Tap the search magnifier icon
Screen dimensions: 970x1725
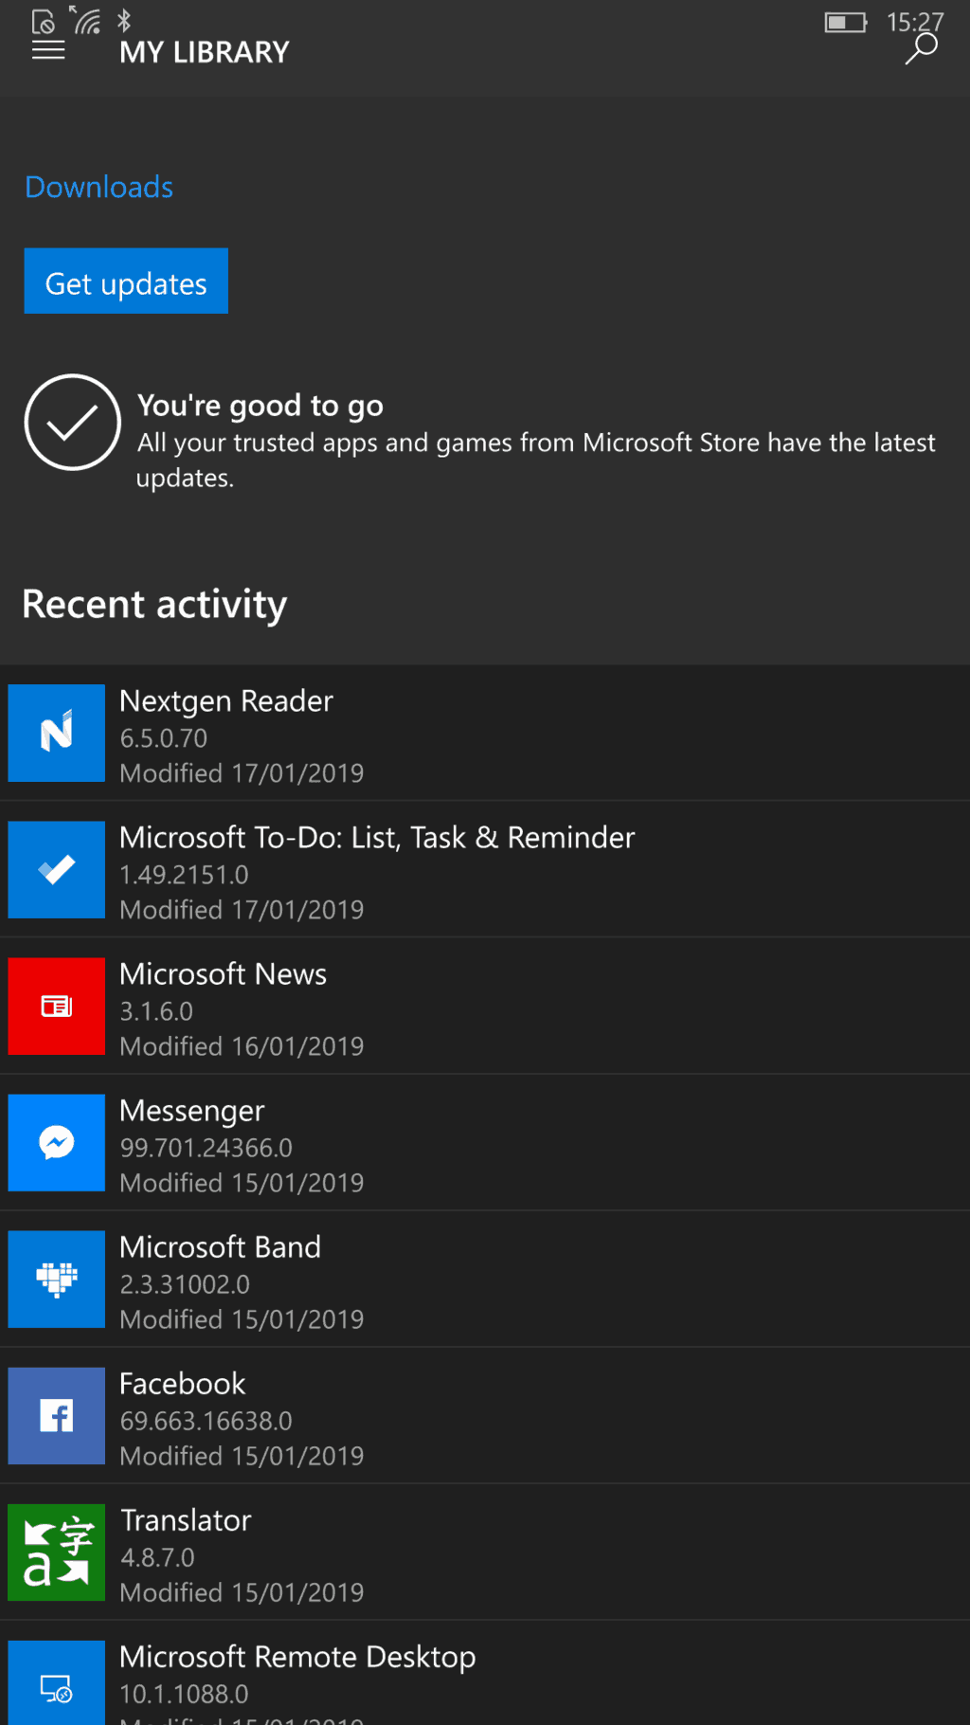pos(922,49)
